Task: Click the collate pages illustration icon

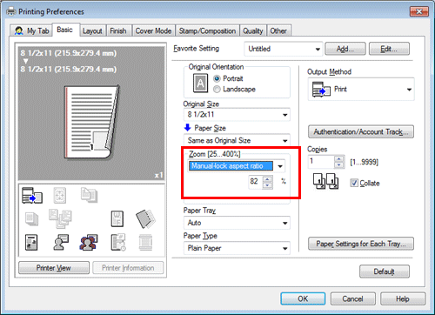Action: tap(325, 181)
